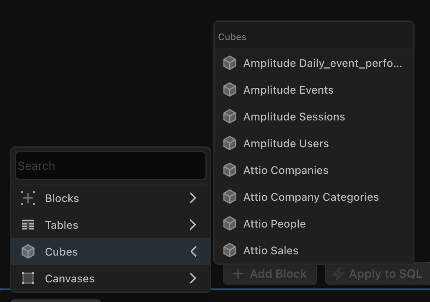
Task: Choose the Attio Sales cube
Action: 314,250
